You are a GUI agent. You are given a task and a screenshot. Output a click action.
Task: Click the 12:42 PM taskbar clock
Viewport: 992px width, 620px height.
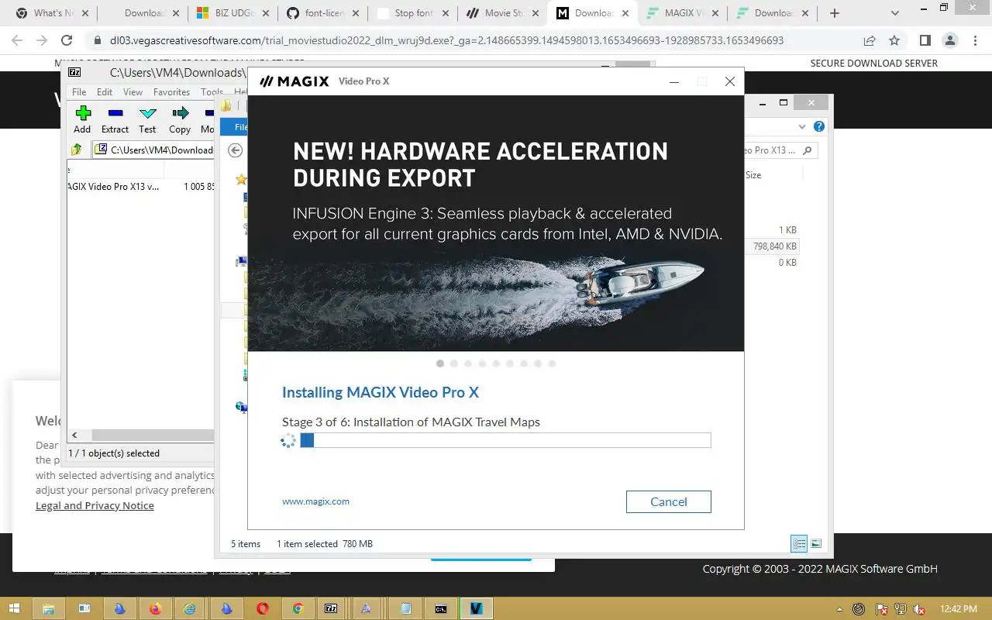click(x=958, y=609)
